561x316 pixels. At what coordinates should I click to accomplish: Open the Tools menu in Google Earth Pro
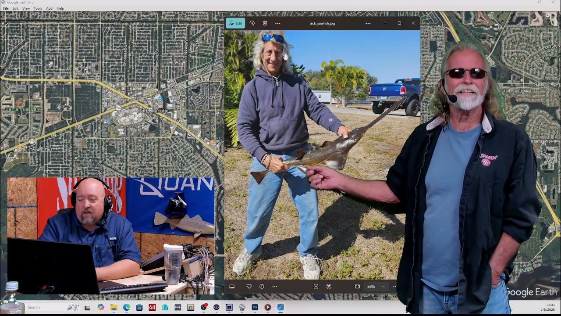tap(38, 8)
